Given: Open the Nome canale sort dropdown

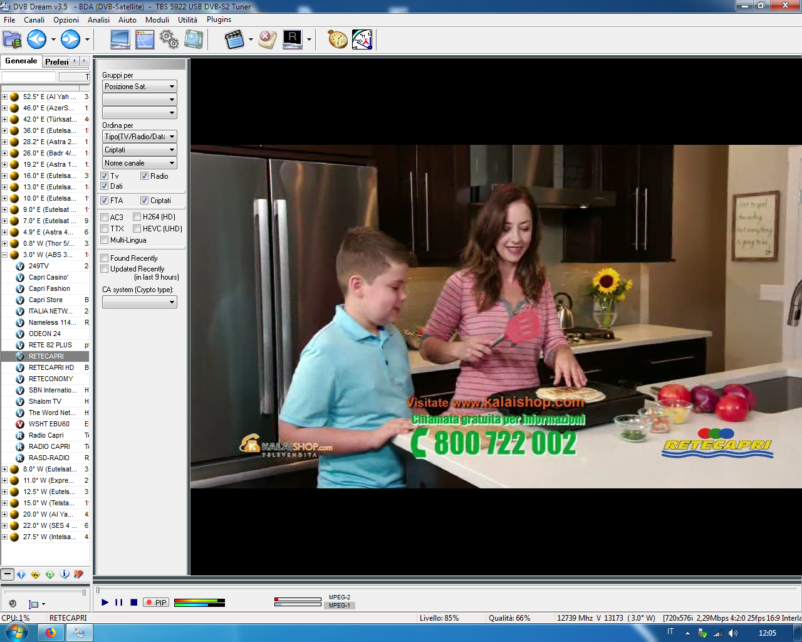Looking at the screenshot, I should point(140,163).
